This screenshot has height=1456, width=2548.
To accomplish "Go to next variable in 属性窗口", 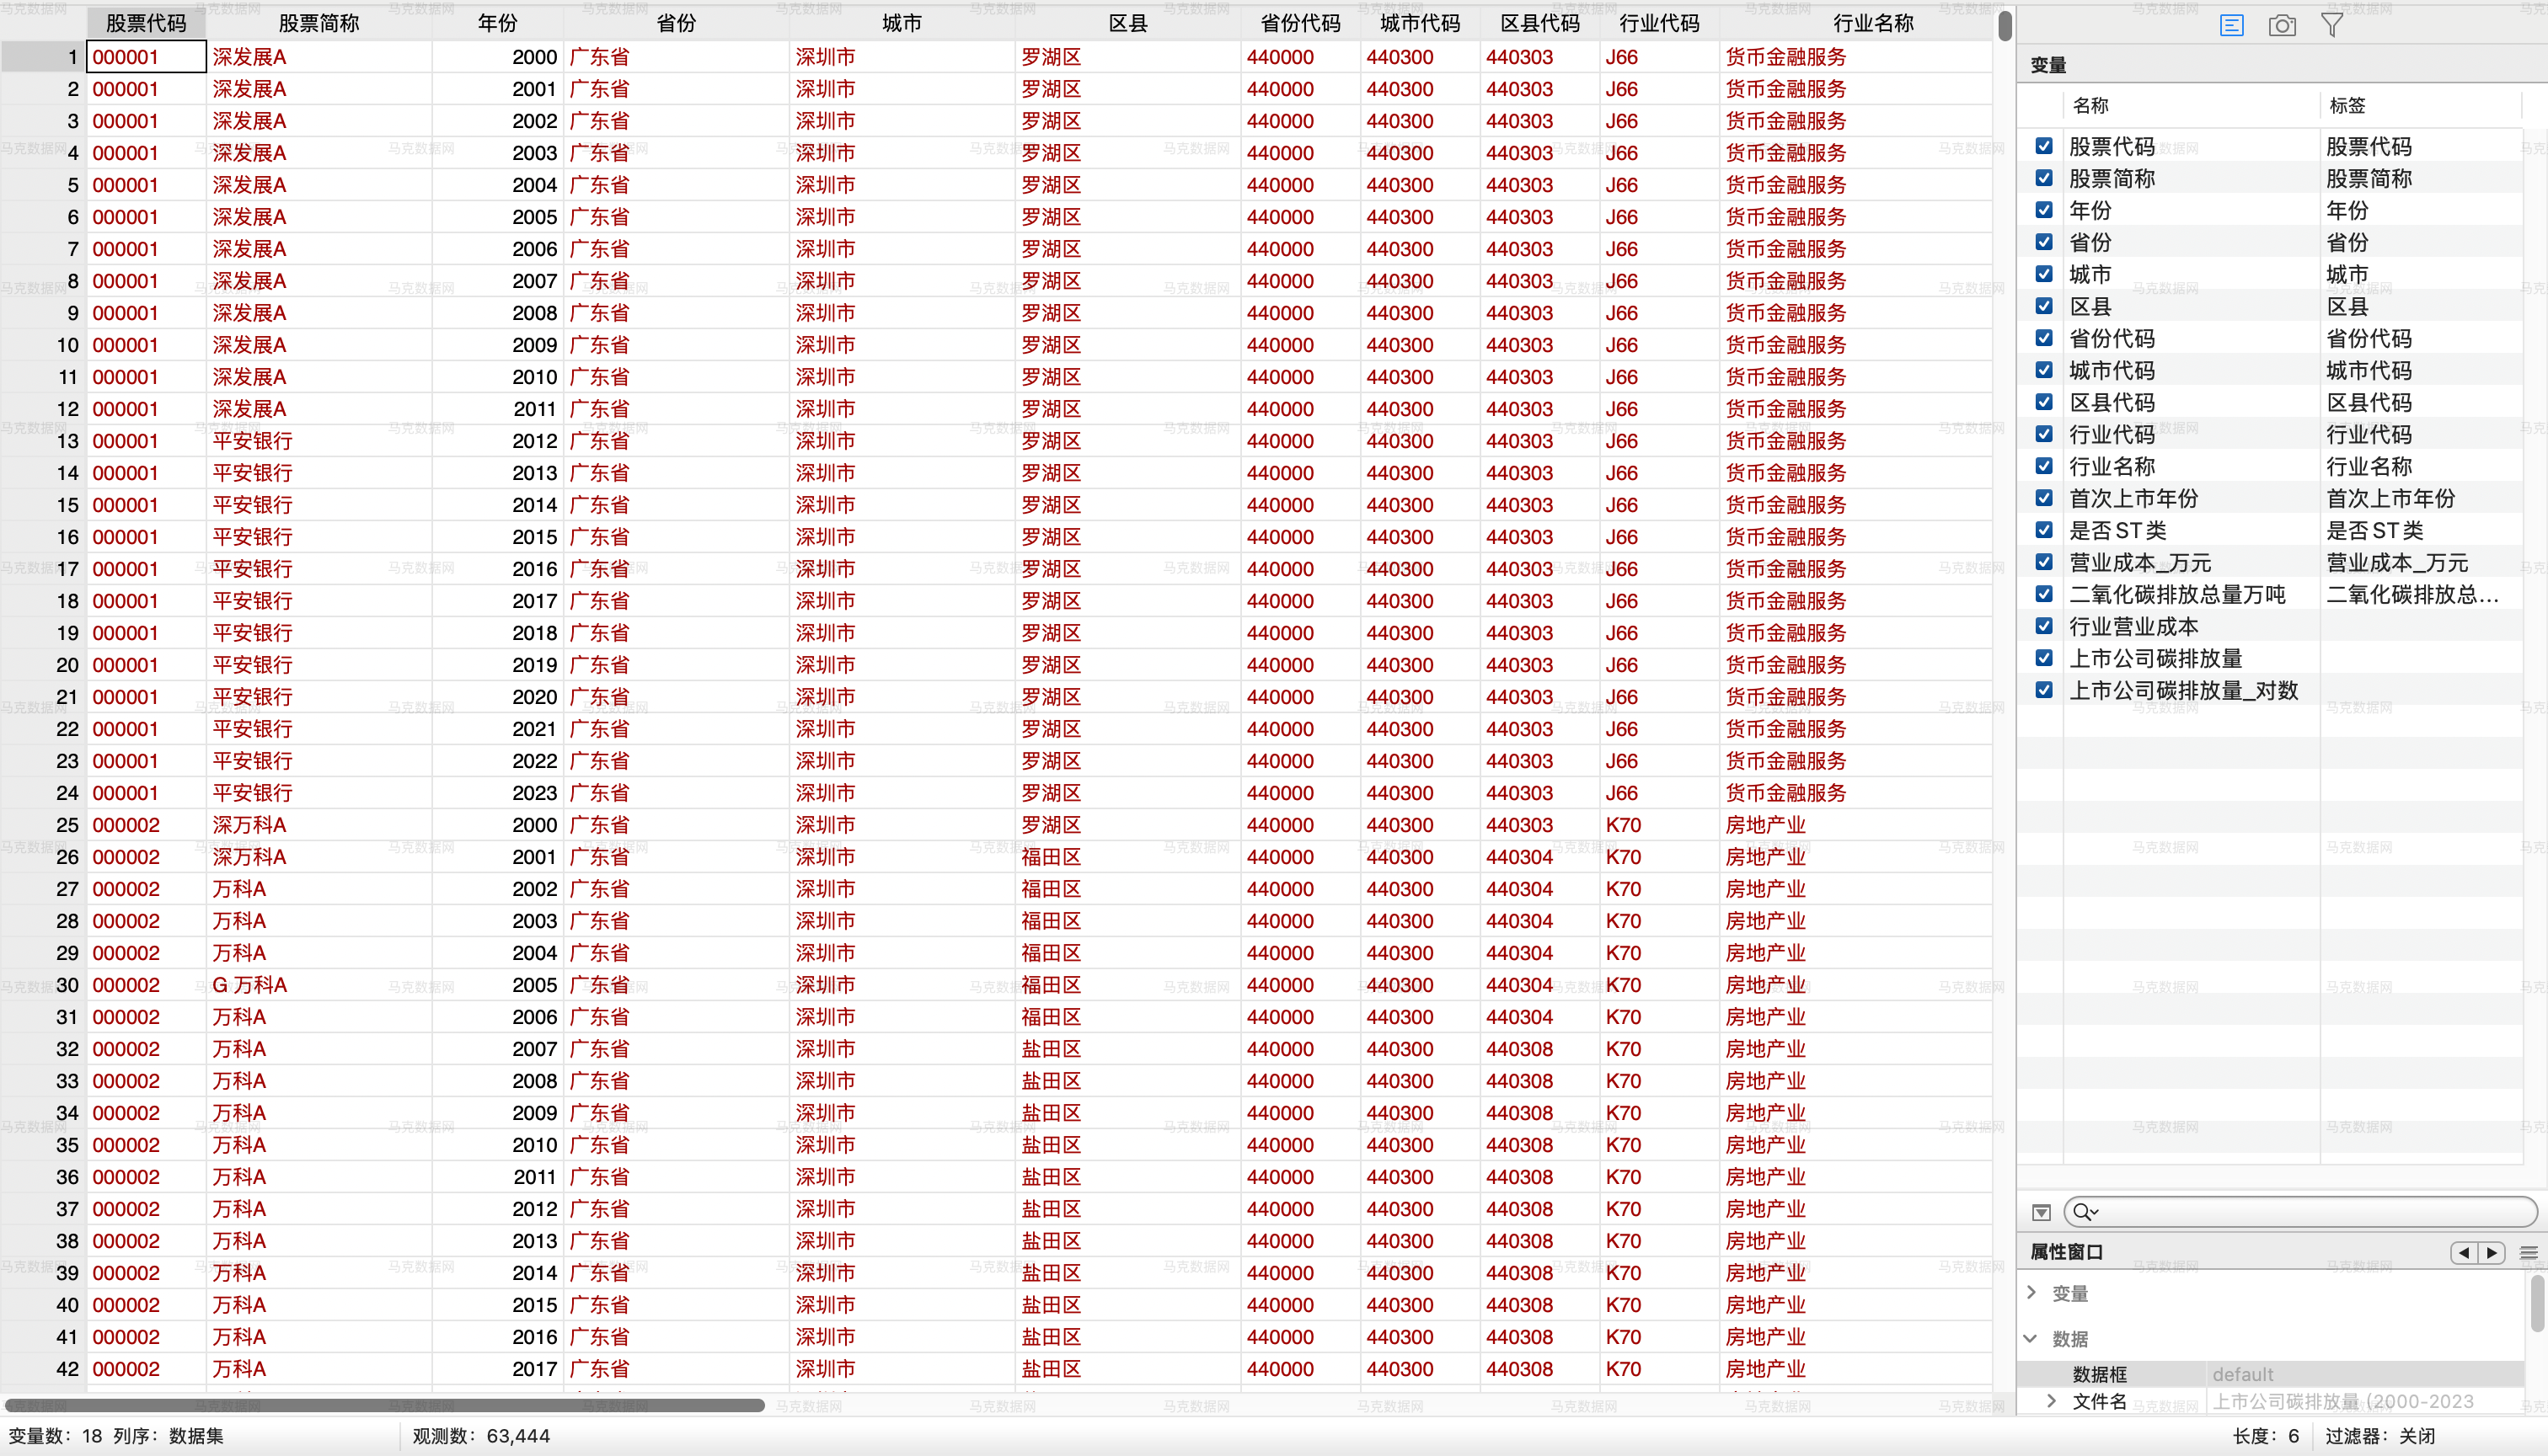I will click(2492, 1252).
